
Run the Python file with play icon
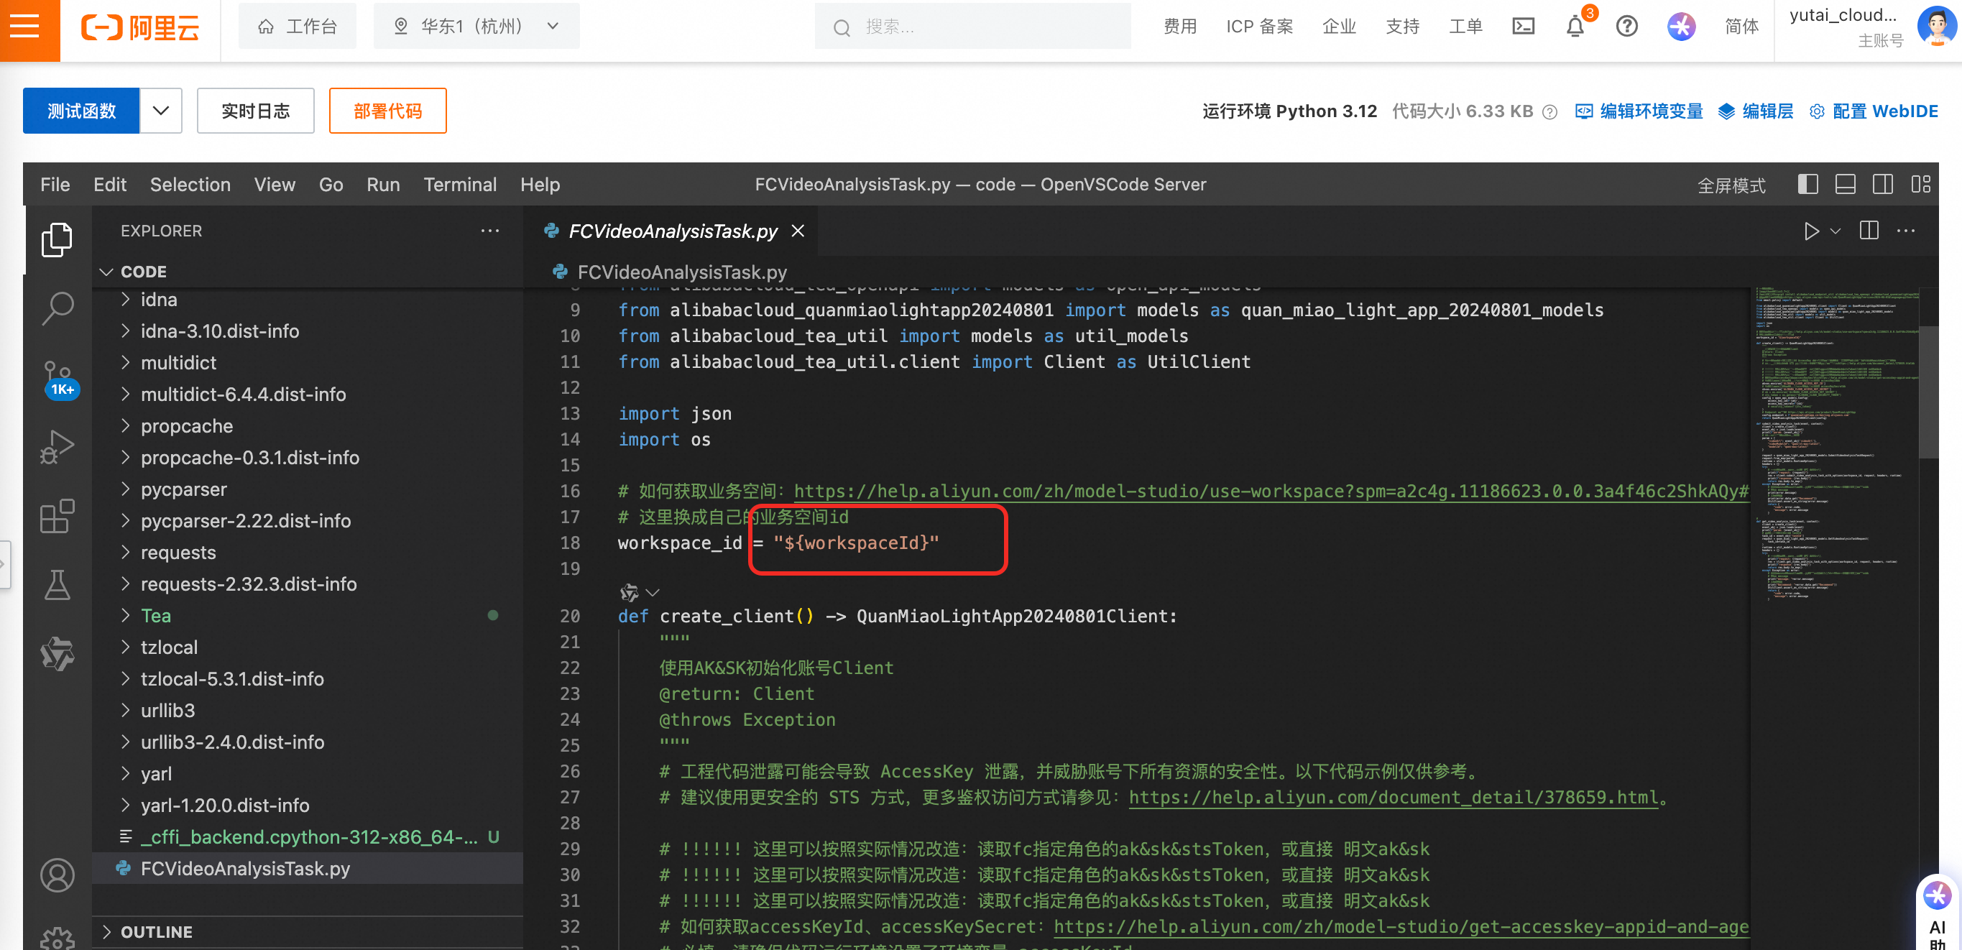(1811, 231)
